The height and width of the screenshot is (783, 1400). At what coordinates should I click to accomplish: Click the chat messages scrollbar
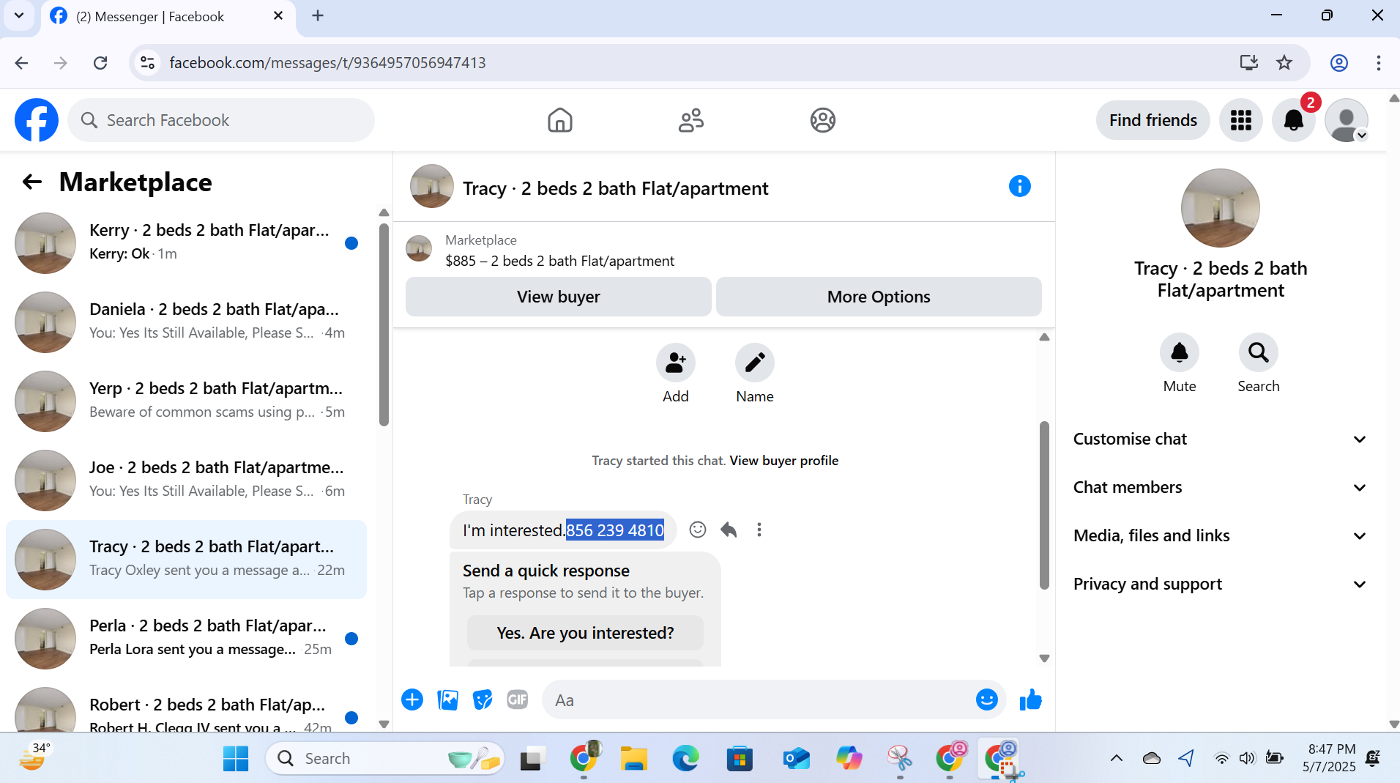pos(1044,505)
